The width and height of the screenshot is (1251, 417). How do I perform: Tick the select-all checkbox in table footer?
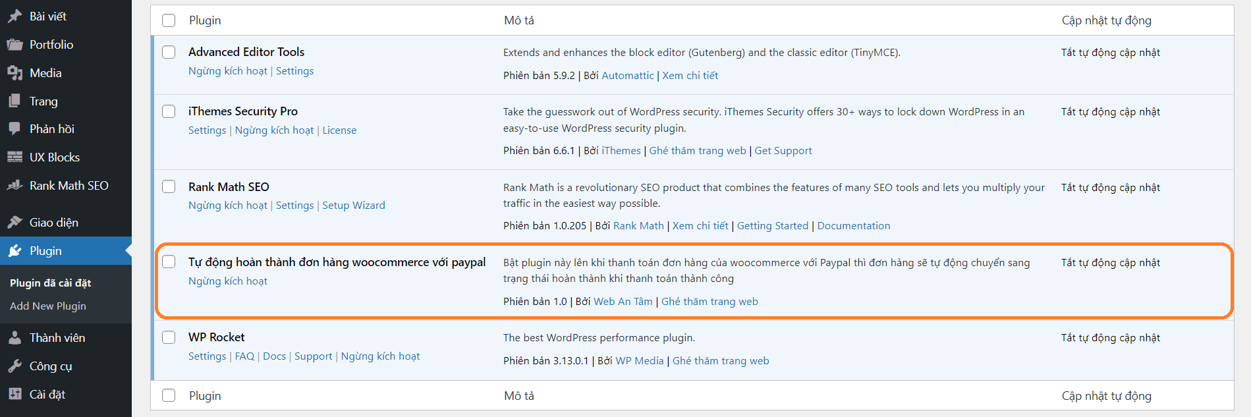pos(169,395)
